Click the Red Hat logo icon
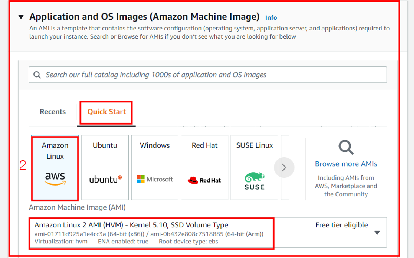414x258 pixels. (x=204, y=180)
